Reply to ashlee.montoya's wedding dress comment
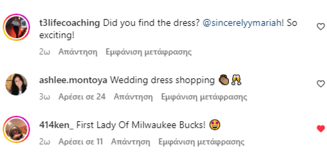This screenshot has height=156, width=327. pos(133,97)
